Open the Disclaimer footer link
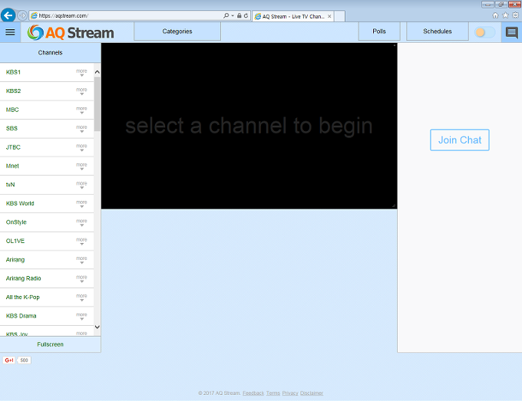This screenshot has width=522, height=401. 312,393
